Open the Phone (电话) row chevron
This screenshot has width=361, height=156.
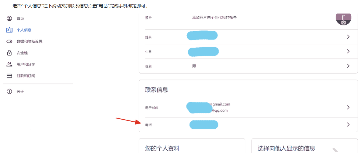point(348,124)
